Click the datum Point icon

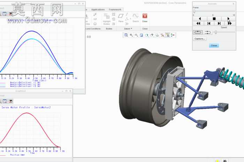point(127,19)
